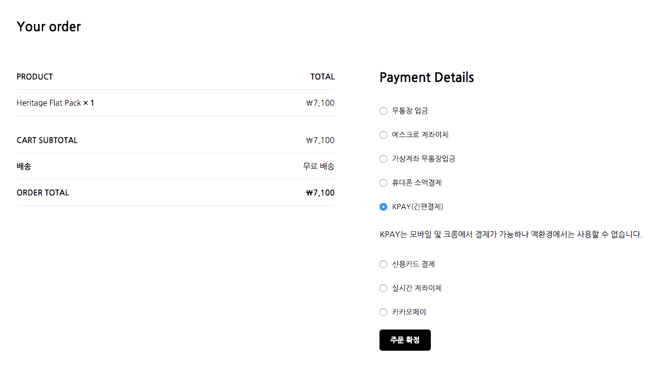668x373 pixels.
Task: Click the Payment Details heading
Action: pos(426,77)
